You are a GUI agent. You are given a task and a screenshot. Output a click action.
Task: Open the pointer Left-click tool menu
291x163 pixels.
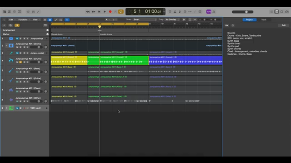[107, 19]
